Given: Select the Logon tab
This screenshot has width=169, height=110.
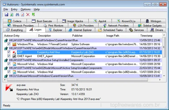Looking at the screenshot, I should coord(36,30).
